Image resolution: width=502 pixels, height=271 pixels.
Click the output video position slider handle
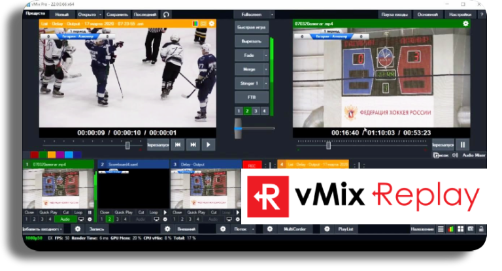[329, 146]
